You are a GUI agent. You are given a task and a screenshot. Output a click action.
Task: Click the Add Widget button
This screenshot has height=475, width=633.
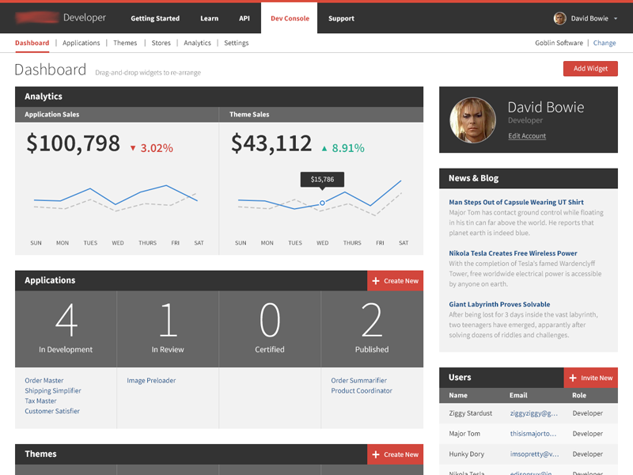pos(590,69)
